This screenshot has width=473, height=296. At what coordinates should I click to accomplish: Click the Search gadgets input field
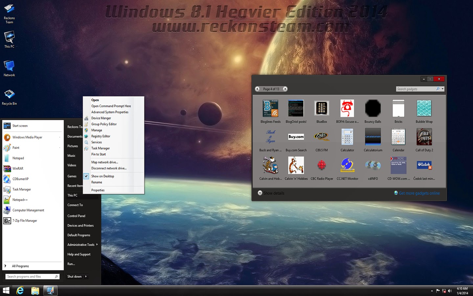[416, 89]
